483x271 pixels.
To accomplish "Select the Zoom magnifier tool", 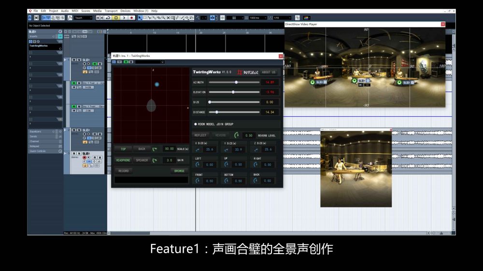I will pos(163,18).
